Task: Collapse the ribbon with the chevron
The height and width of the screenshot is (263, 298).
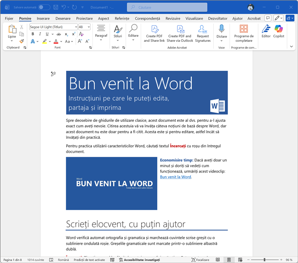Action: (x=292, y=46)
